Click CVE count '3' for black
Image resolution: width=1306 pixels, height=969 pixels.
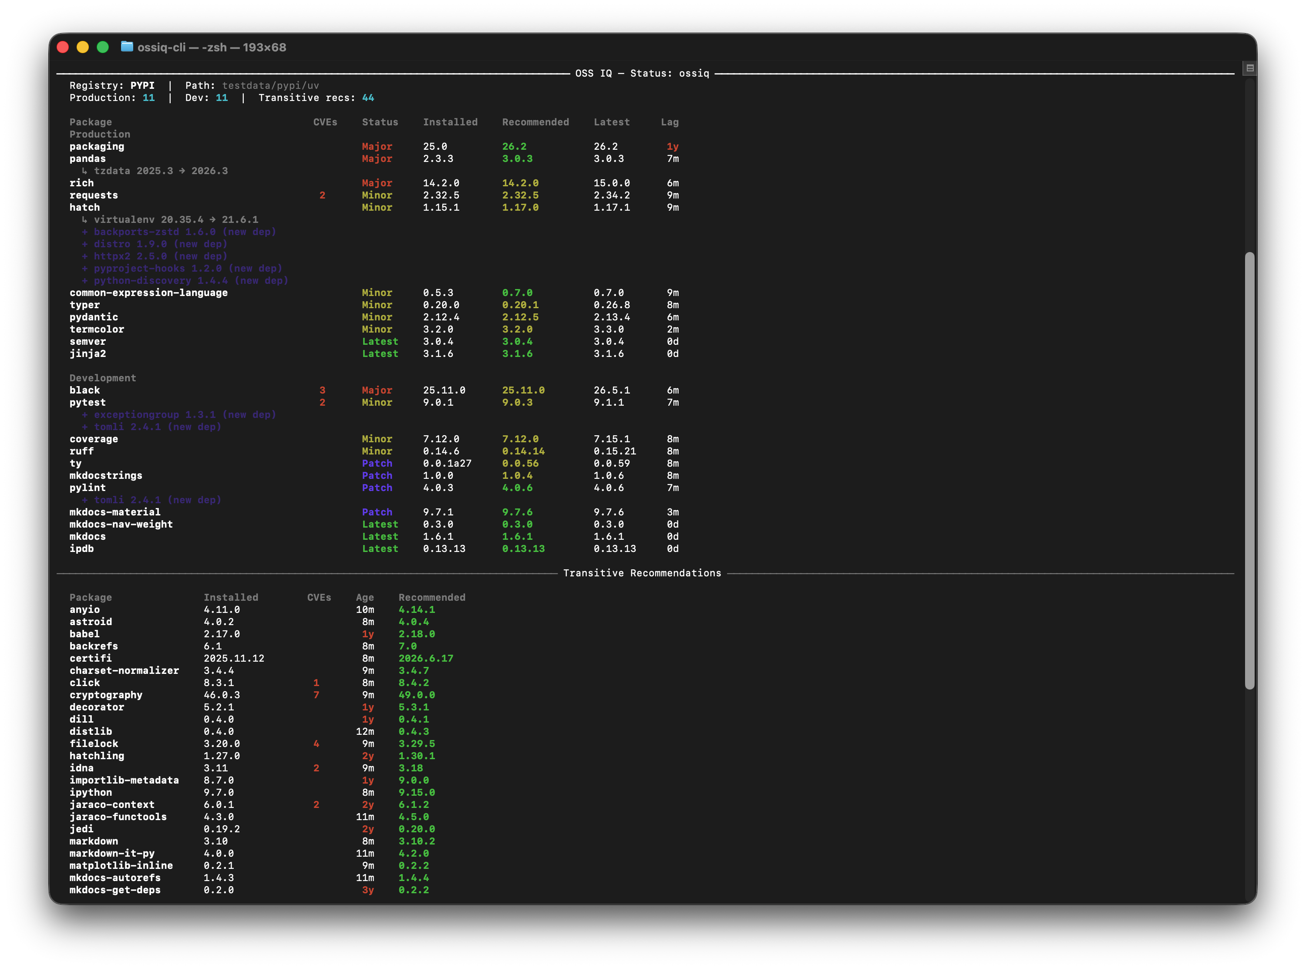click(322, 390)
